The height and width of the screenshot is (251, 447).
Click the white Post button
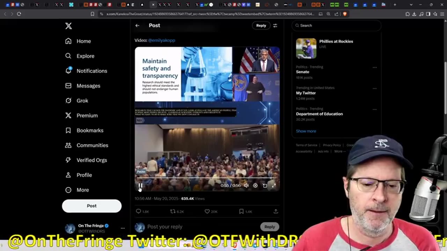click(92, 206)
